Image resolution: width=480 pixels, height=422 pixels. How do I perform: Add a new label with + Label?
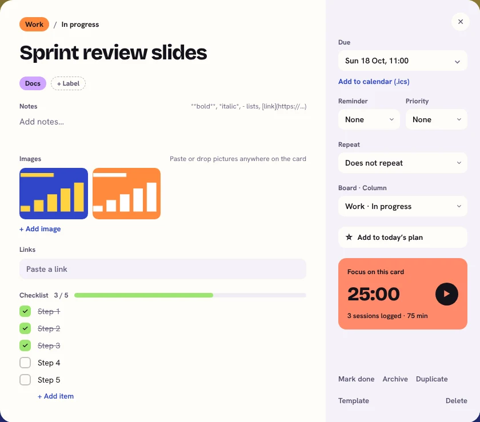(x=68, y=83)
